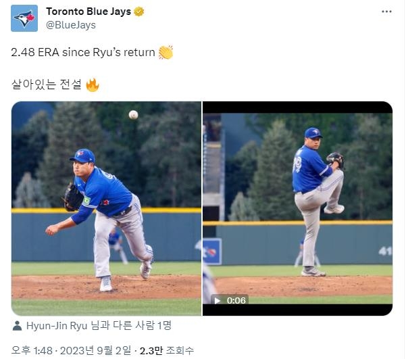The height and width of the screenshot is (359, 406).
Task: Click the tweet text '2.48 ERA since Ryu's return'
Action: click(x=83, y=52)
